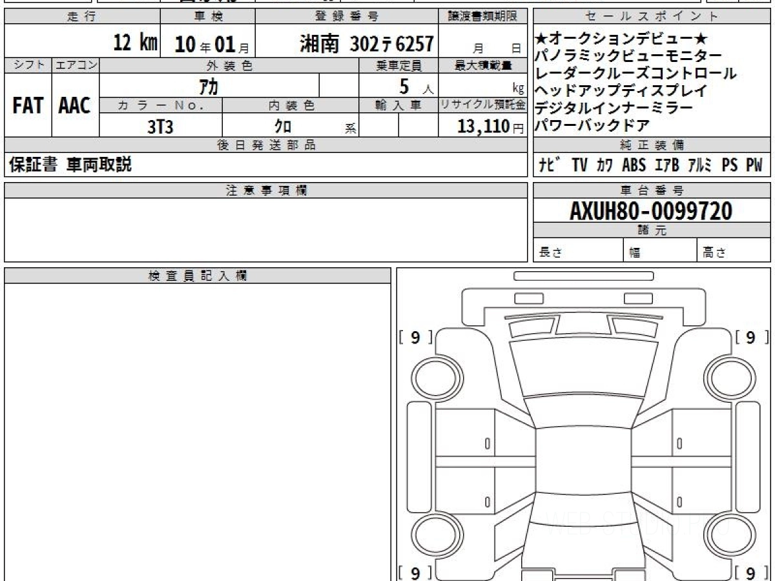Click the パワーバックドア line
775x581 pixels.
tap(593, 125)
